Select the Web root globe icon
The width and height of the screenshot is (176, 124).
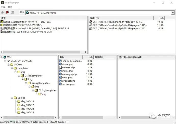tap(5, 57)
